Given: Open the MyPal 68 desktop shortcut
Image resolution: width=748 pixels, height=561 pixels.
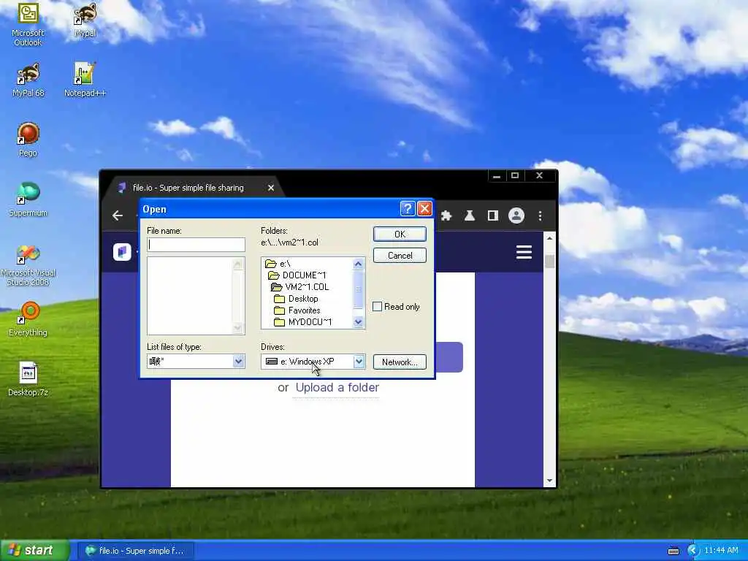Looking at the screenshot, I should click(28, 80).
